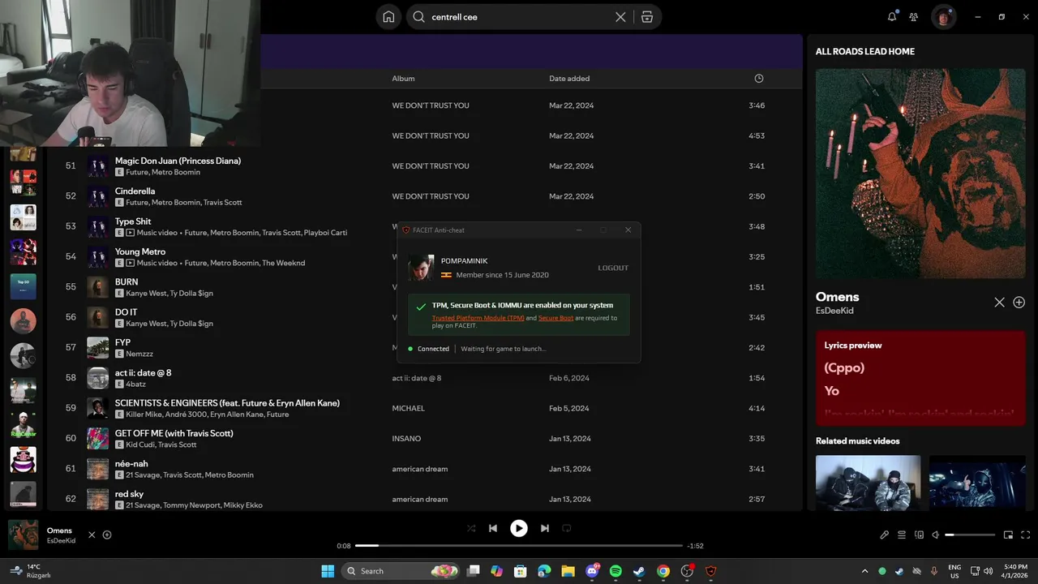The height and width of the screenshot is (584, 1038).
Task: Skip to the next track
Action: click(x=545, y=528)
